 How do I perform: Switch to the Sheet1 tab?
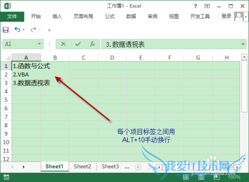(x=54, y=166)
